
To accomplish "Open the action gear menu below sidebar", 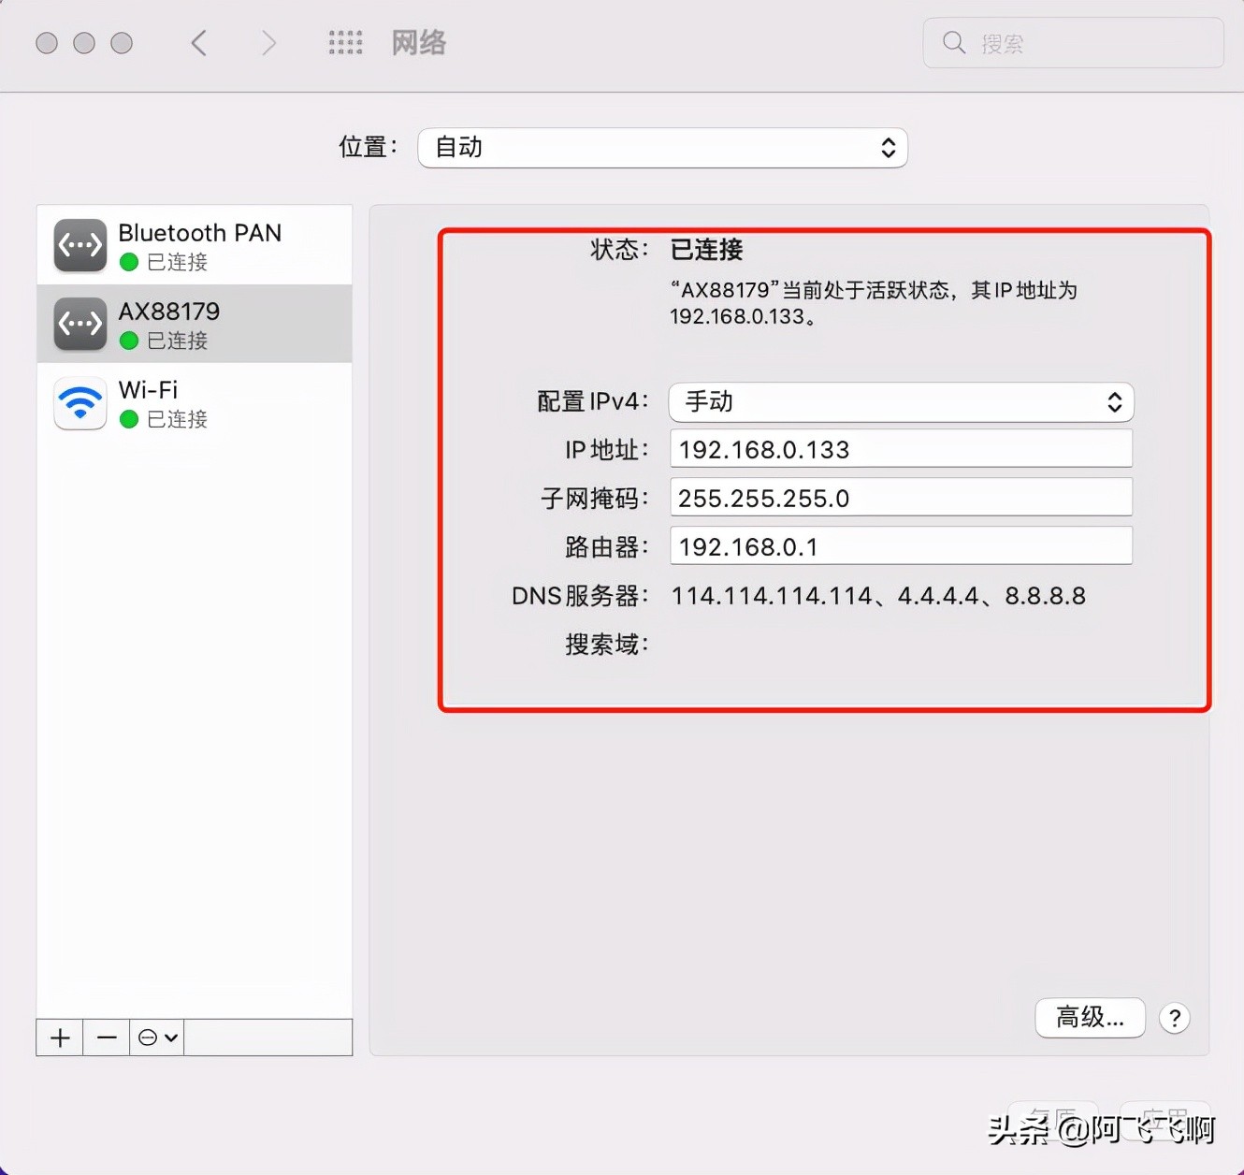I will [155, 1037].
